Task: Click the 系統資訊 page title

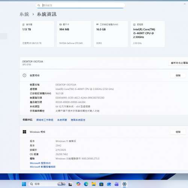Action: [47, 14]
